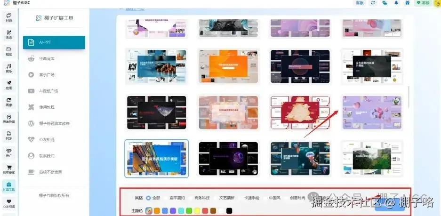Select the 蓝色商务风格演示模板 template
441x216 pixels.
156,159
